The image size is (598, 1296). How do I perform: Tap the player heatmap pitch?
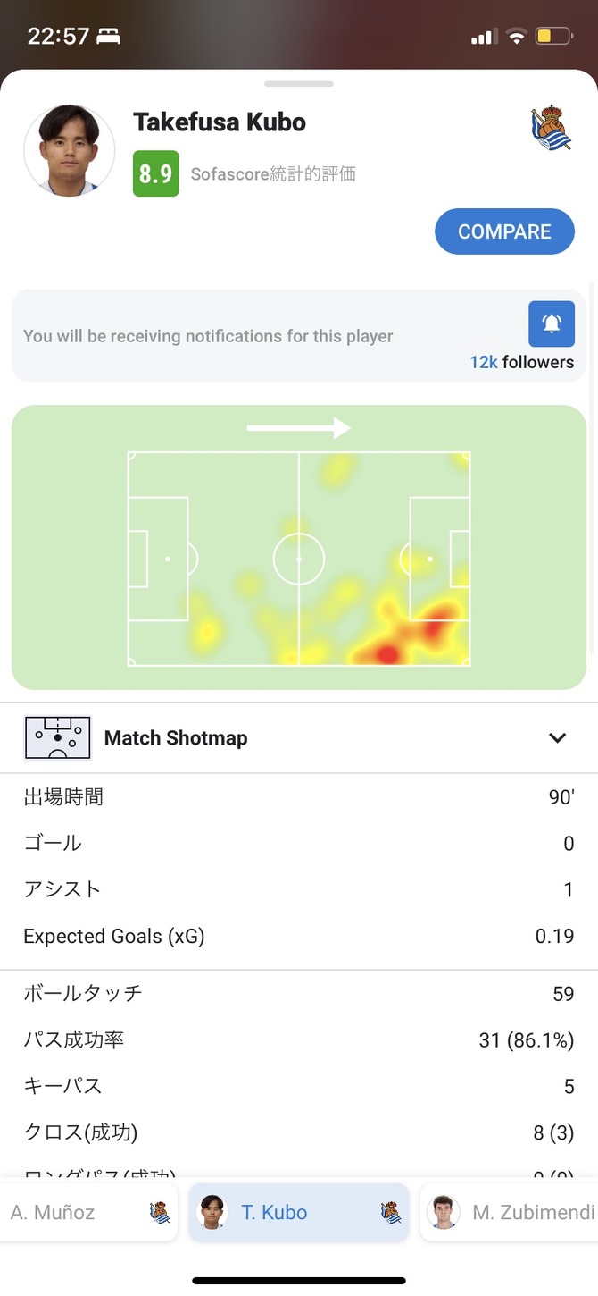click(299, 559)
